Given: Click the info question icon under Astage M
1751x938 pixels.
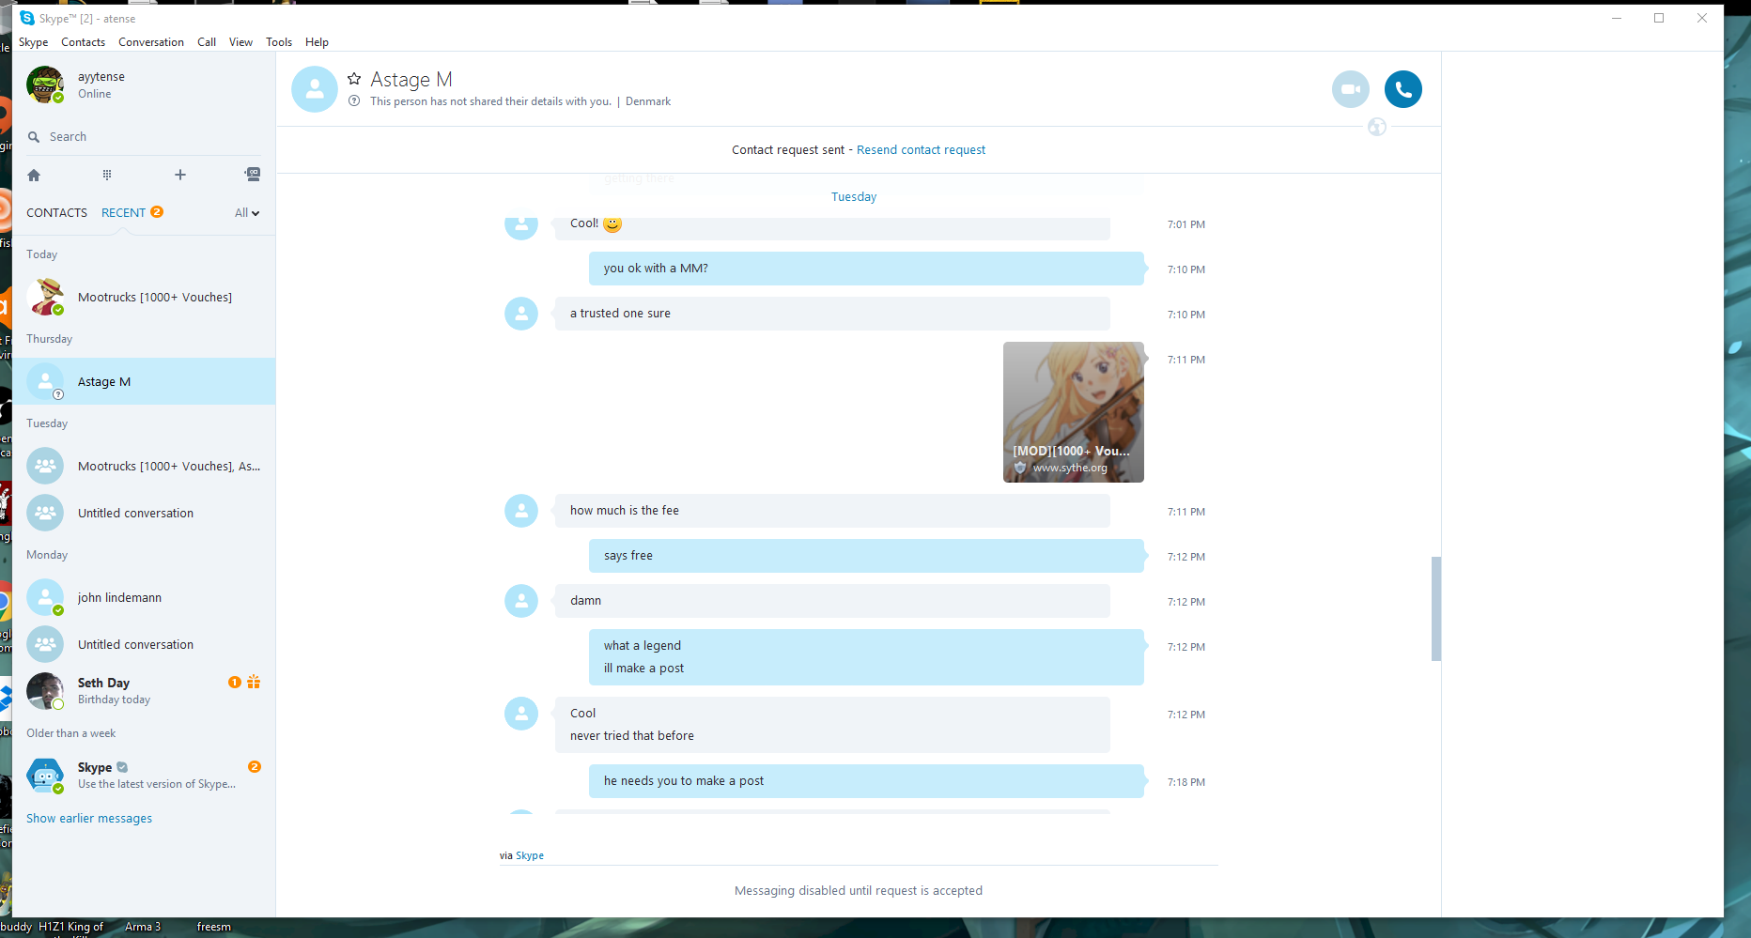Looking at the screenshot, I should [x=354, y=100].
